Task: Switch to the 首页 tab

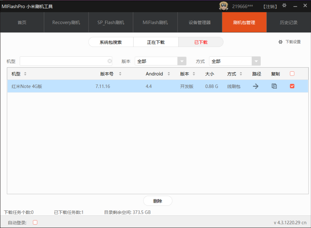Action: [x=22, y=22]
